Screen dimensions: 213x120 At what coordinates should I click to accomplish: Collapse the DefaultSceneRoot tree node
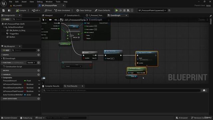coord(4,27)
